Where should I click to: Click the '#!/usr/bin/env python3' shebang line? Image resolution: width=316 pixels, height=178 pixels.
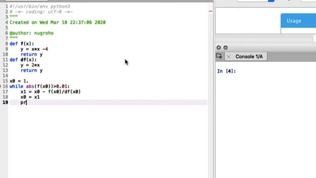39,6
